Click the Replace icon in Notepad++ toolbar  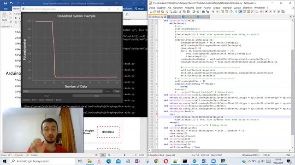point(207,11)
